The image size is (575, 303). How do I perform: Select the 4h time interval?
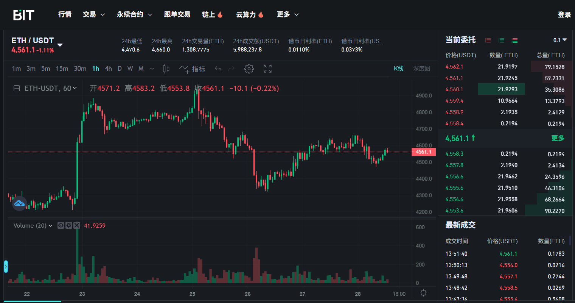108,69
